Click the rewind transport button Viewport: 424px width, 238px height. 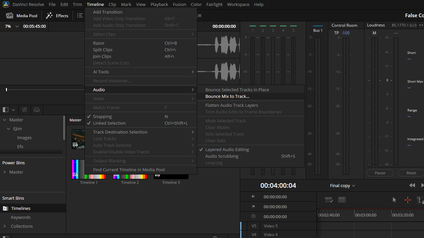[412, 185]
